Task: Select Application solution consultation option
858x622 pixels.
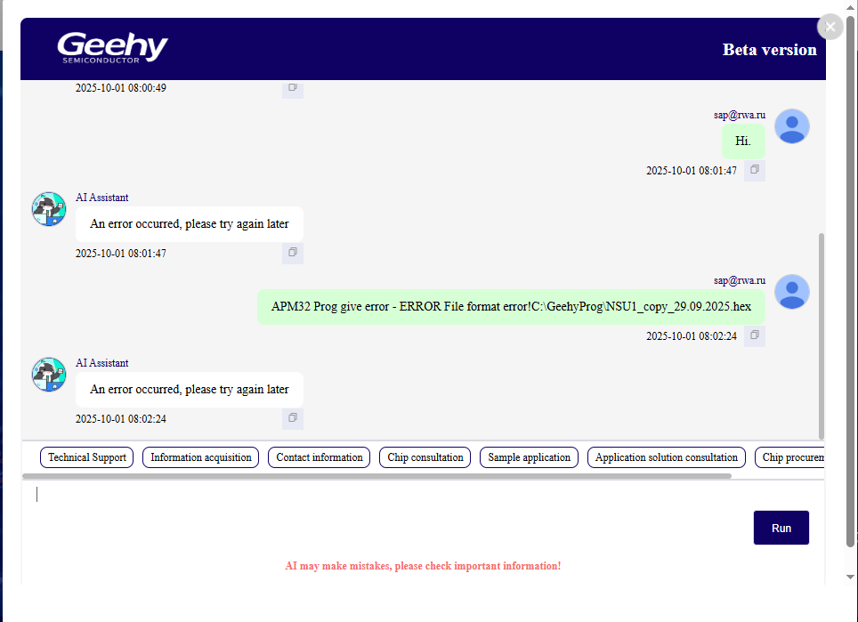Action: click(667, 457)
